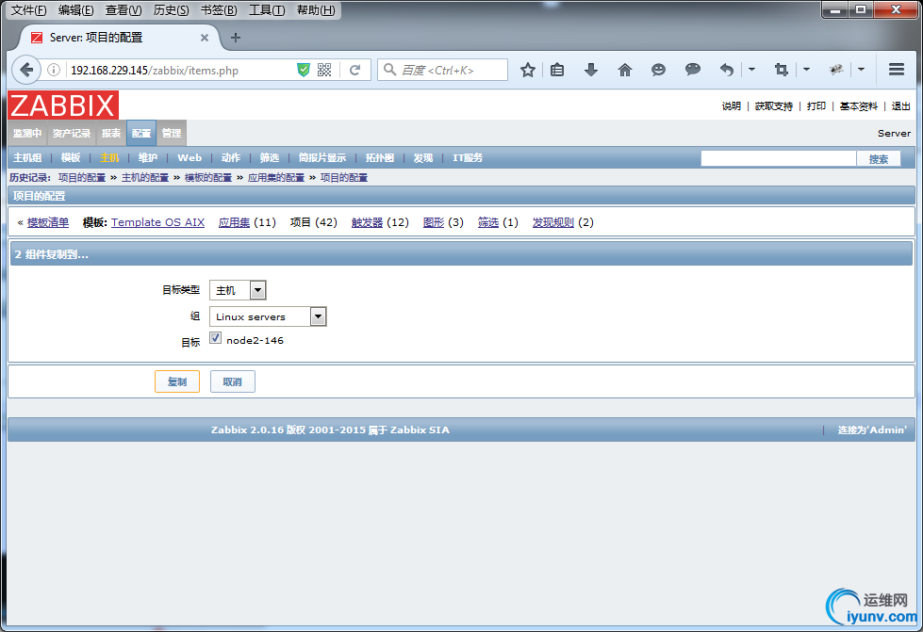
Task: Click the insect-shaped toolbar icon
Action: pos(836,70)
